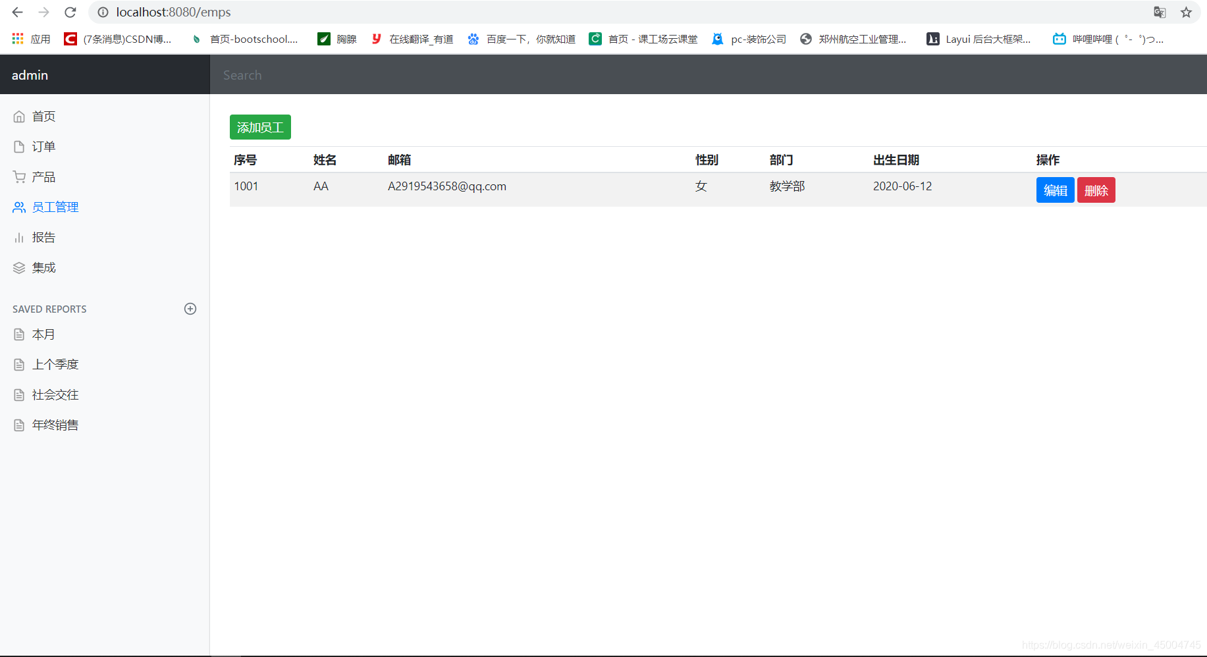Click the 集成 layers icon
This screenshot has width=1207, height=657.
18,267
